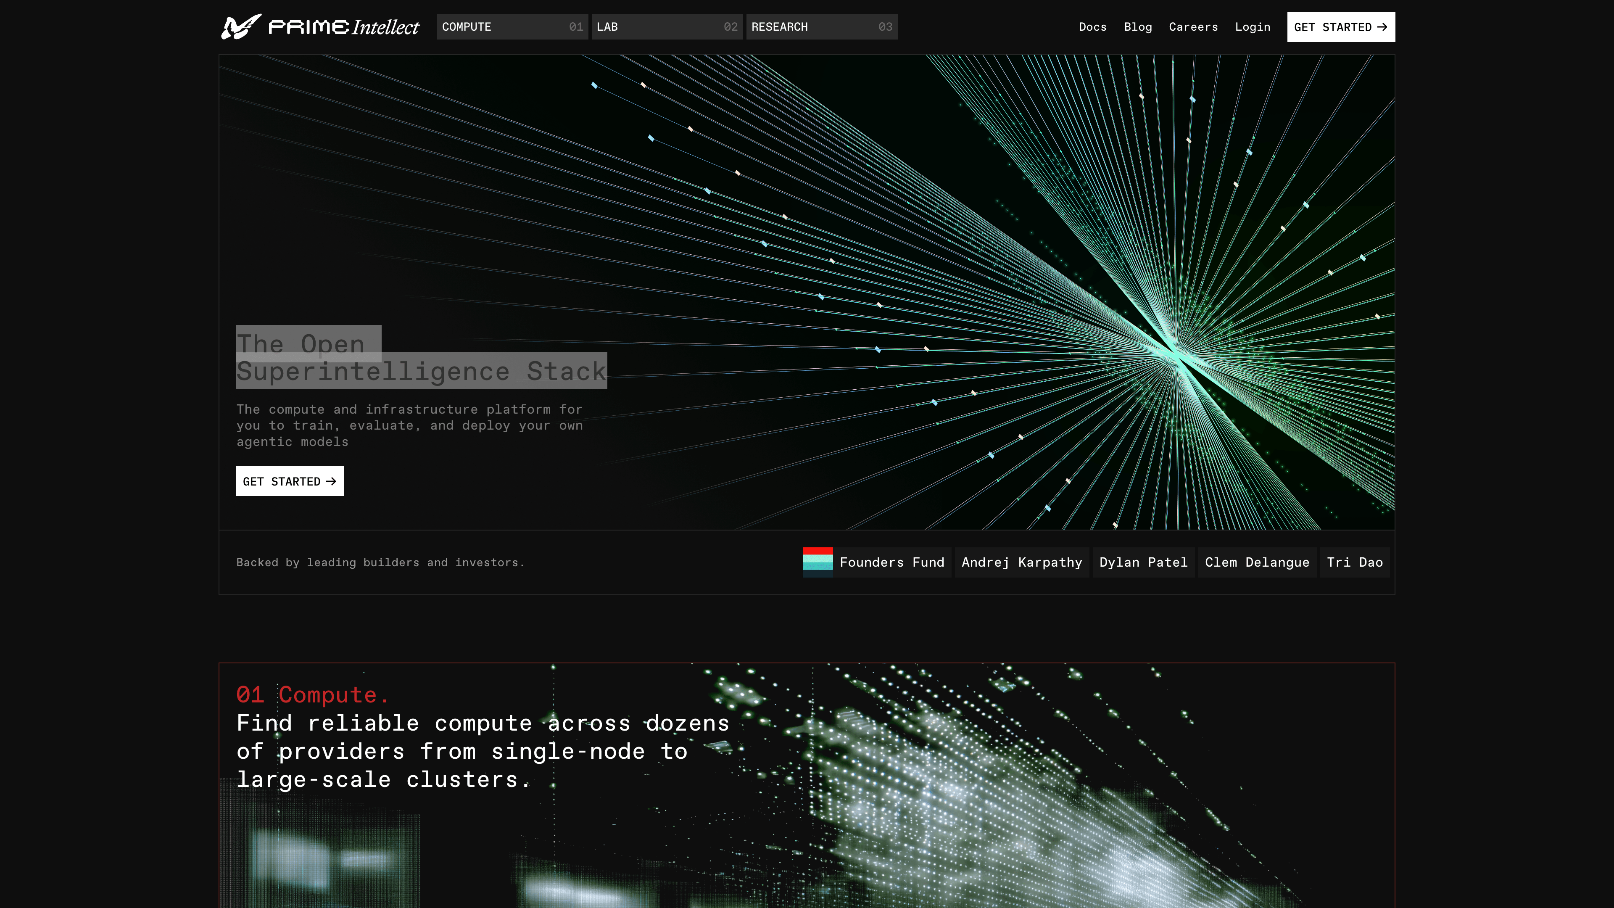The height and width of the screenshot is (908, 1614).
Task: Select the Tri Dao backer tag
Action: point(1355,562)
